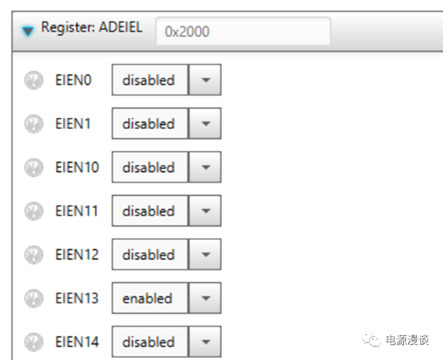
Task: Click the help icon beside EIEN12
Action: [x=34, y=255]
